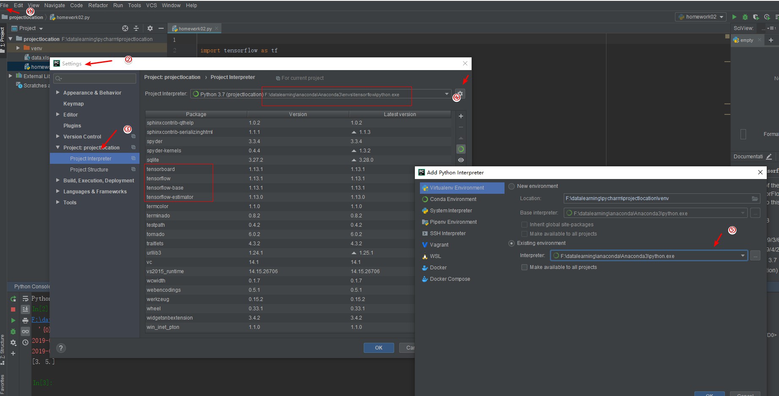Open the Navigate menu

pyautogui.click(x=55, y=5)
